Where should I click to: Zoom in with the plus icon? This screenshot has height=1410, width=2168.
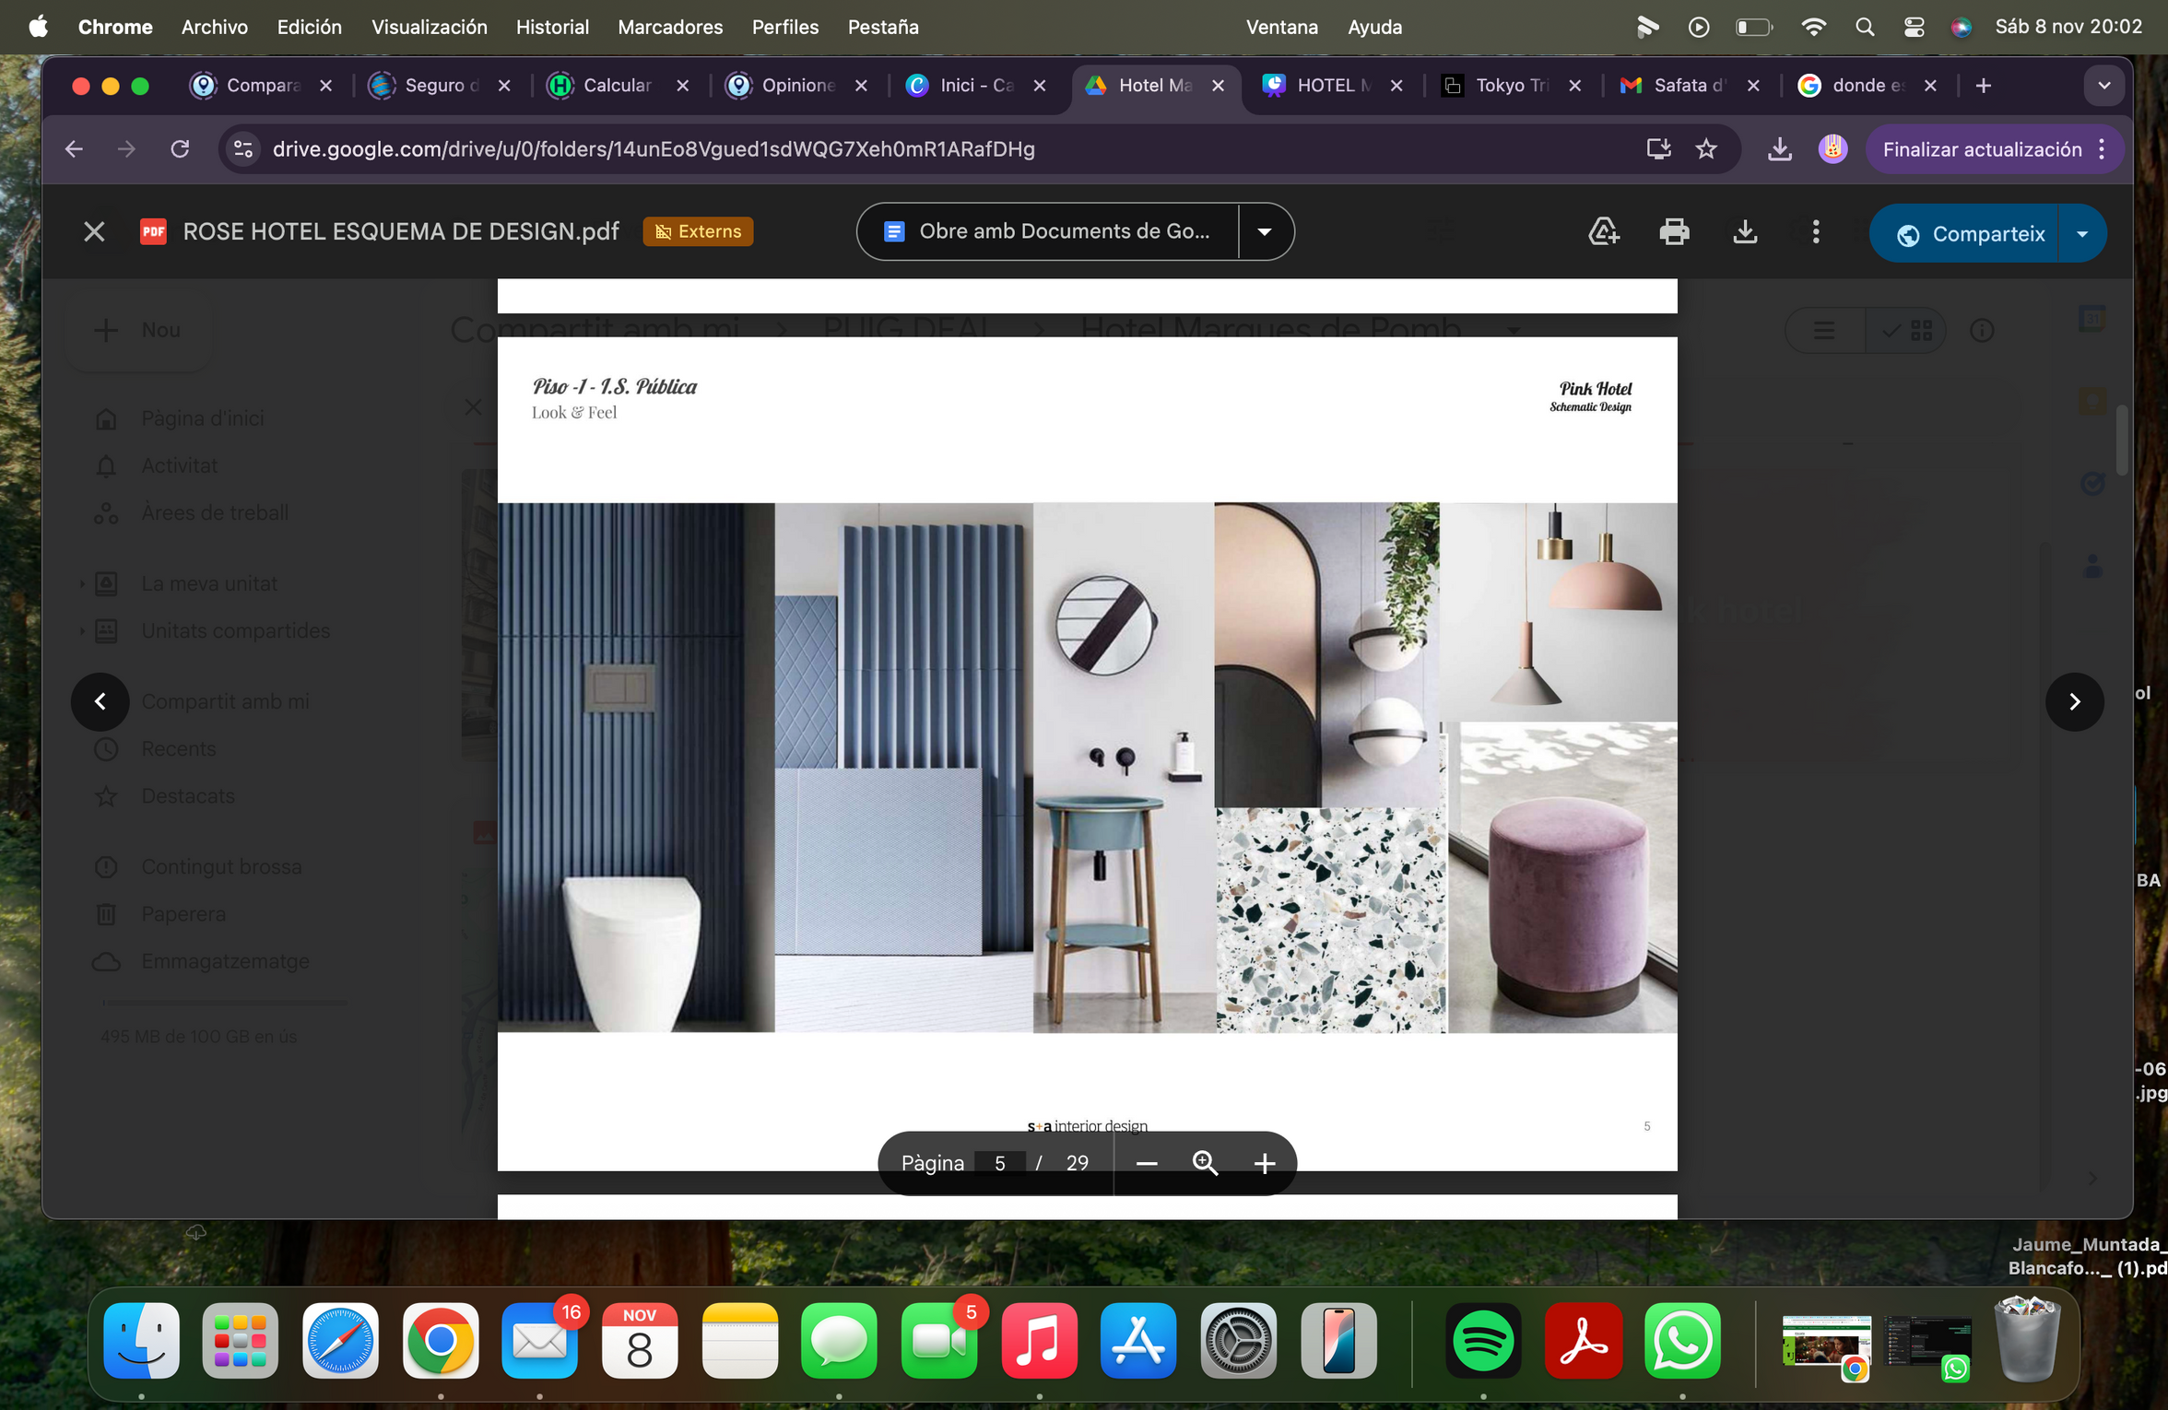point(1265,1164)
